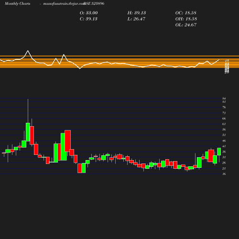Click the 21 price axis label
Screen dimensions: 239x239
[x=224, y=168]
